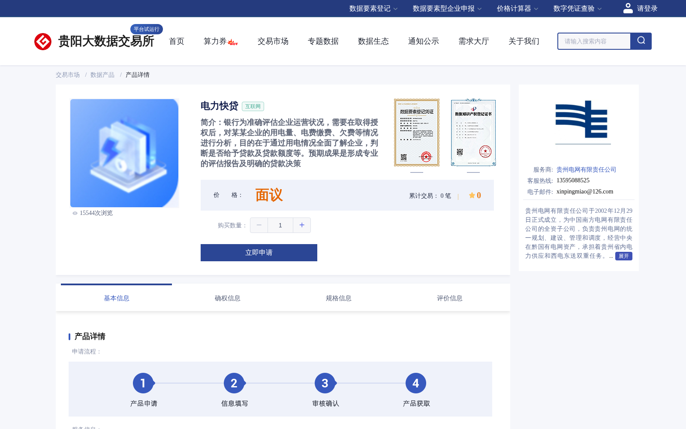The height and width of the screenshot is (429, 686).
Task: Click the search input field
Action: (x=594, y=41)
